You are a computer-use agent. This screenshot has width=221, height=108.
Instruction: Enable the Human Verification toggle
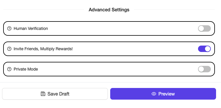pos(204,28)
